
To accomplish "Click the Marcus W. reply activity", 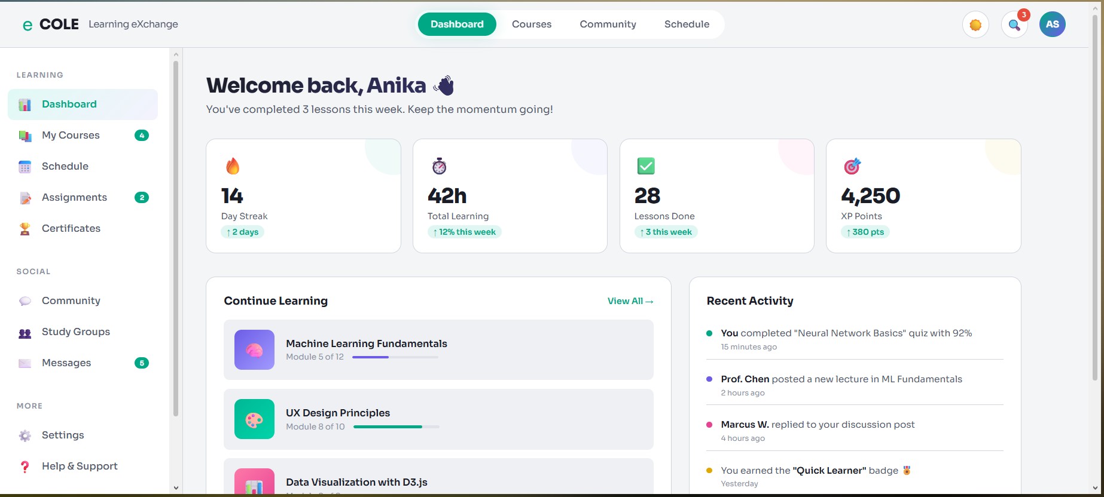I will [855, 431].
